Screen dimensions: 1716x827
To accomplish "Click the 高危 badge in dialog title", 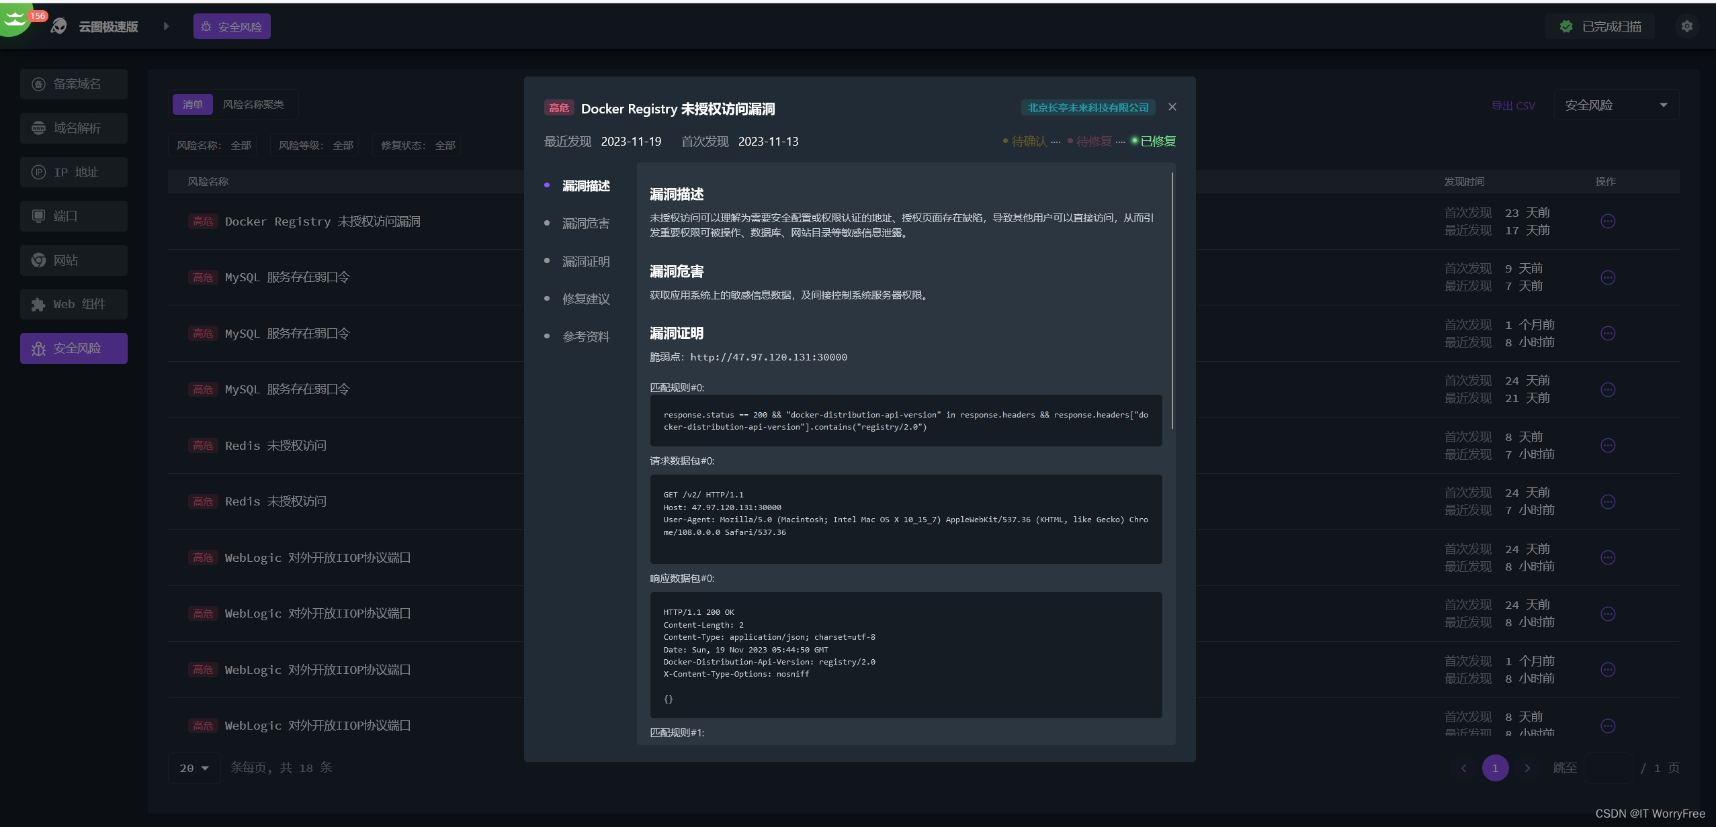I will pyautogui.click(x=558, y=108).
